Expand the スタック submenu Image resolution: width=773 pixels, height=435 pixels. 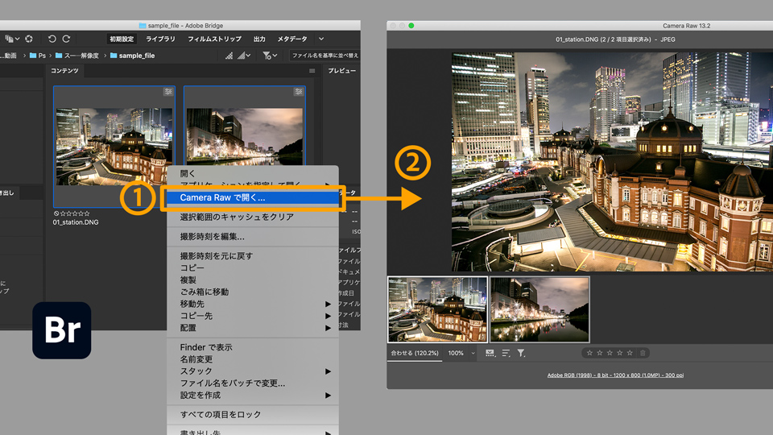[x=253, y=371]
